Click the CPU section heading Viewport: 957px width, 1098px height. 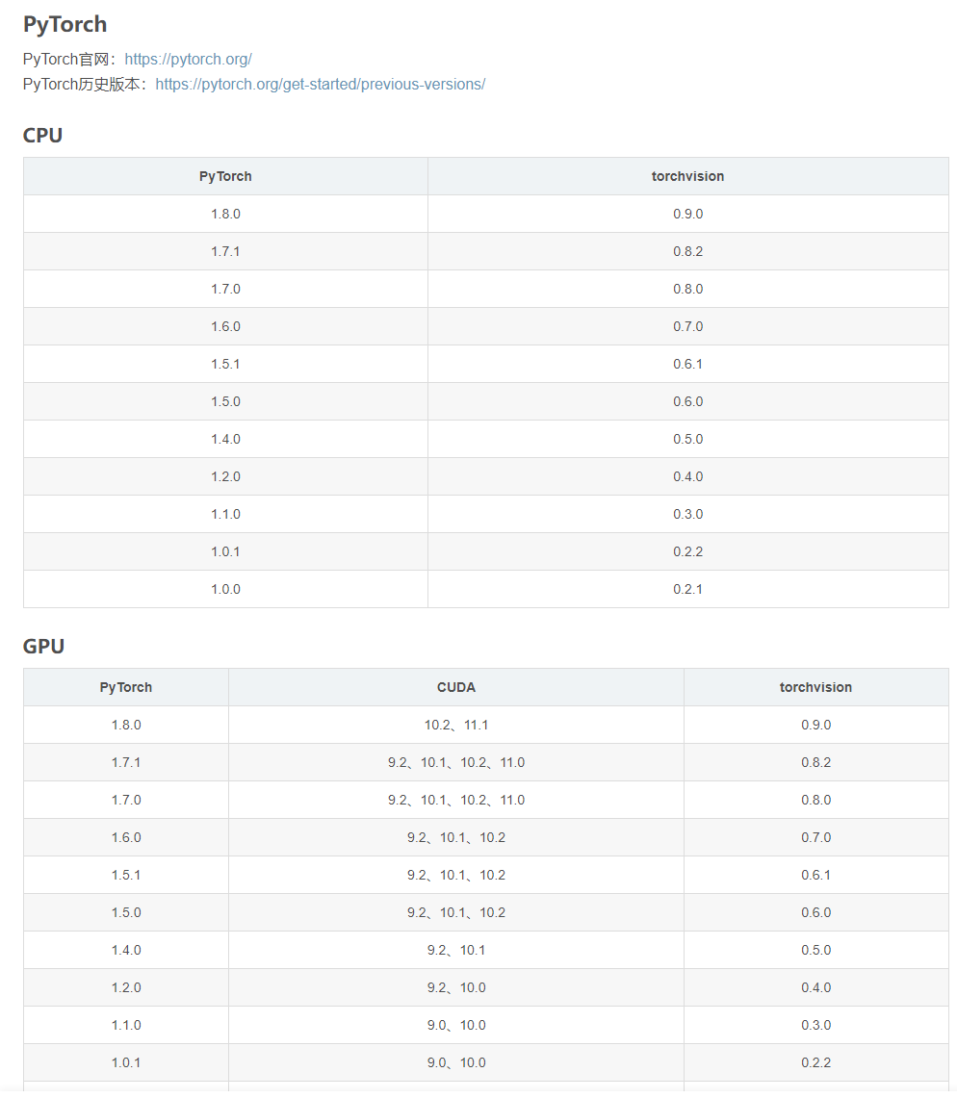point(43,136)
